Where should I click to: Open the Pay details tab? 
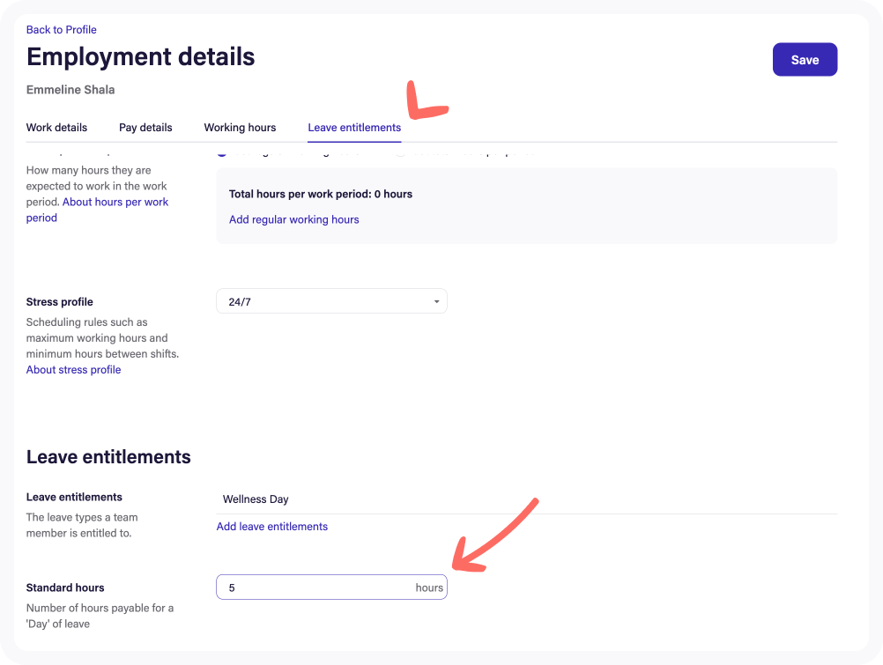(x=145, y=128)
